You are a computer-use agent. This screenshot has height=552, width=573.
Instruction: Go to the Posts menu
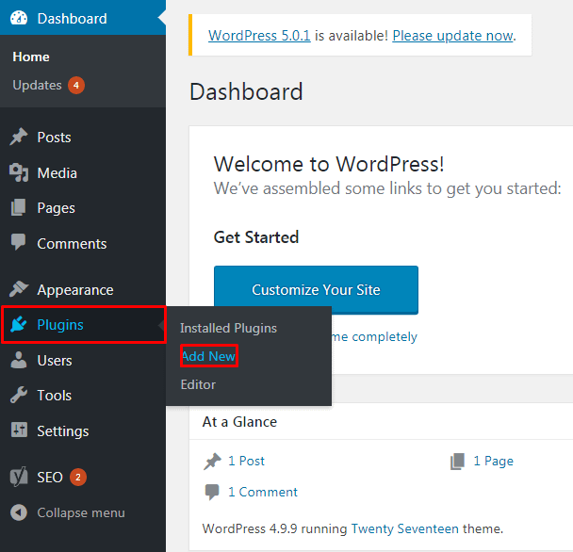[83, 138]
